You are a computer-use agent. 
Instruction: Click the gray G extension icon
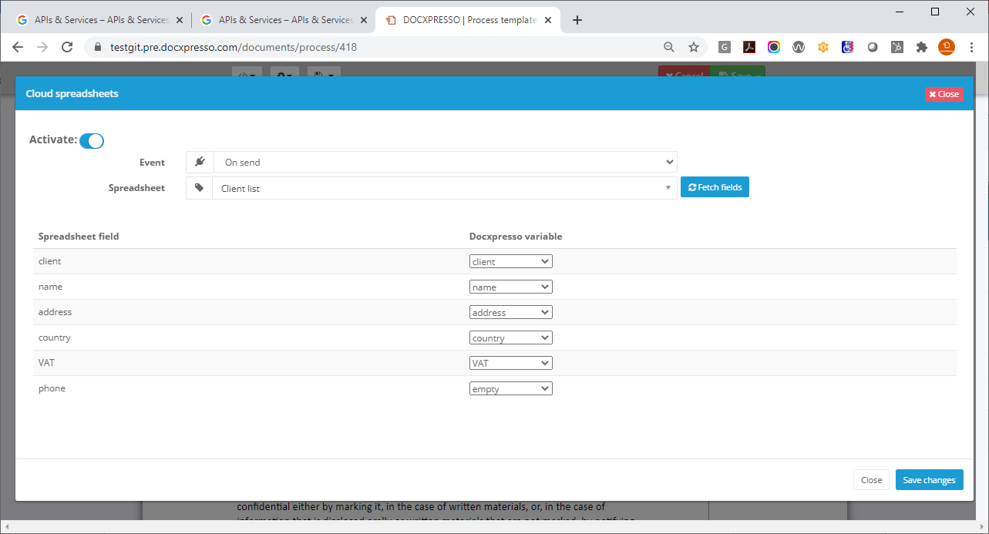click(x=725, y=47)
